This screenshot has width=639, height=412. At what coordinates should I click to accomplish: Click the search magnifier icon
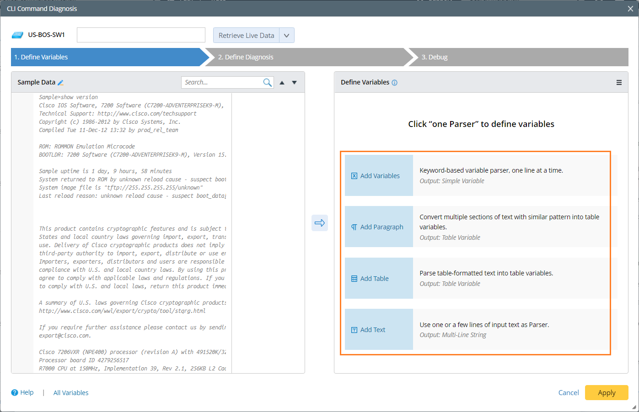click(x=268, y=82)
